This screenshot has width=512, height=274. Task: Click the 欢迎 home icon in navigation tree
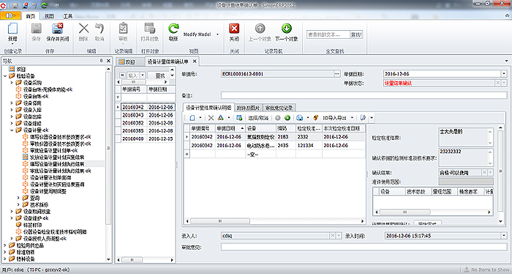[12, 69]
